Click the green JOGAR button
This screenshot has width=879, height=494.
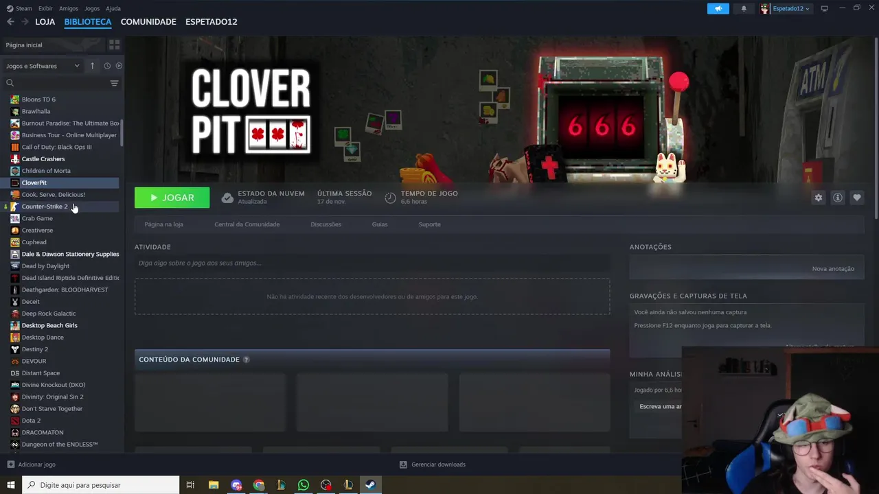pos(172,198)
